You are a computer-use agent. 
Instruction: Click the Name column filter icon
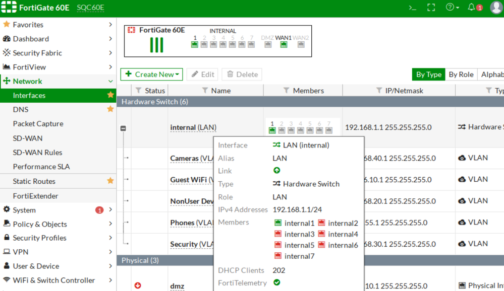(205, 91)
